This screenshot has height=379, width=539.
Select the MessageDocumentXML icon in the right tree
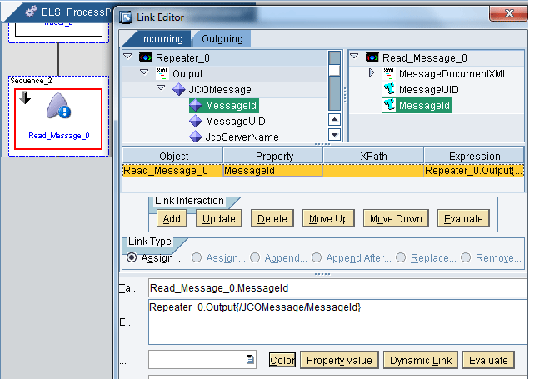[388, 73]
